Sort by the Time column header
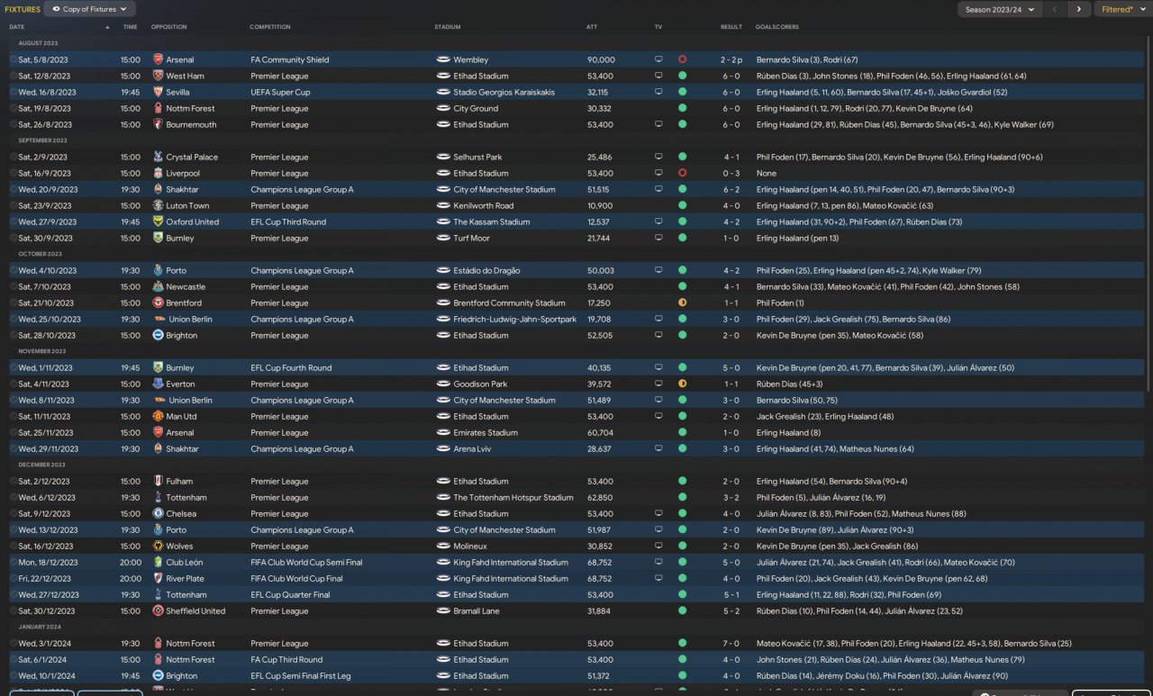1153x696 pixels. tap(131, 27)
